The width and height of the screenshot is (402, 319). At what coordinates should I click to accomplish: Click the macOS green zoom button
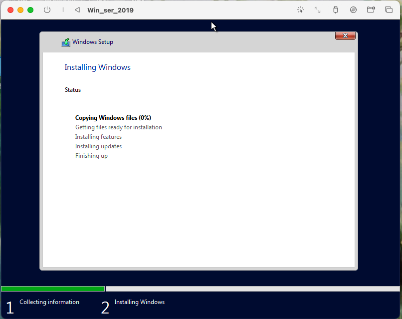[30, 10]
